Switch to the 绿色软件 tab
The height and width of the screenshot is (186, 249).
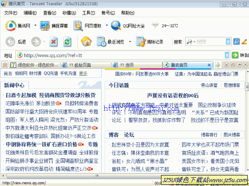pos(35,65)
